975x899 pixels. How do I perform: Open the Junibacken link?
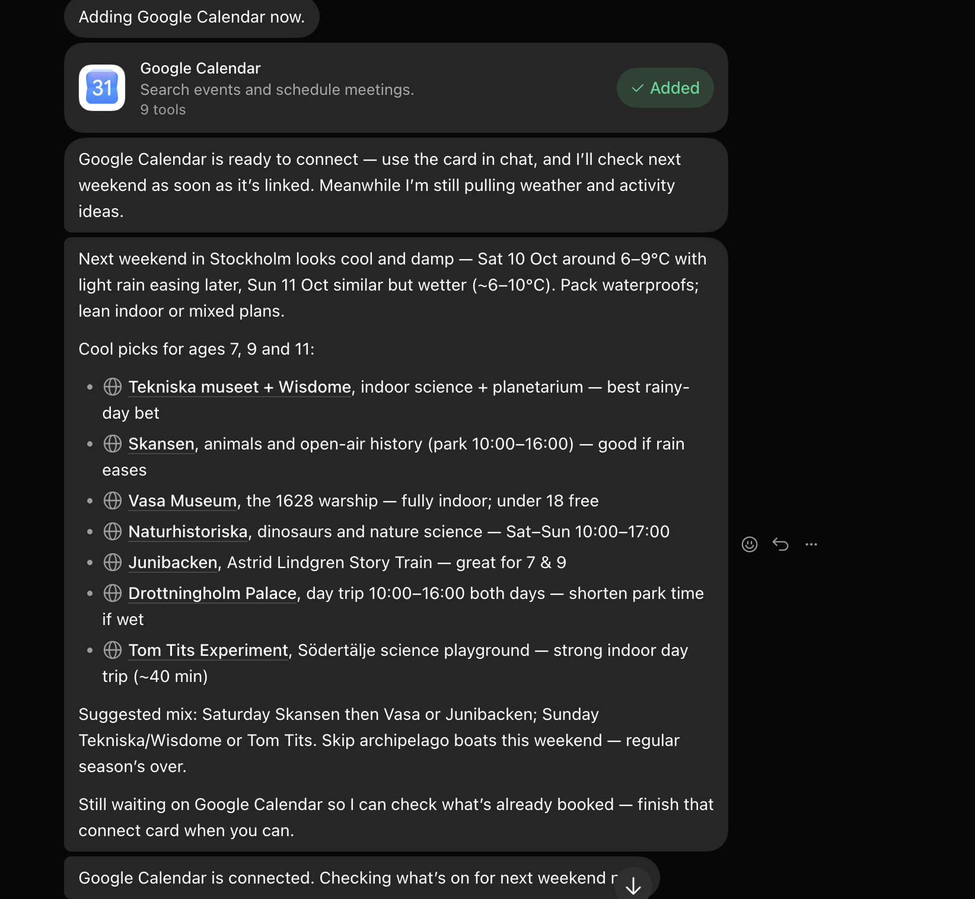[x=173, y=563]
